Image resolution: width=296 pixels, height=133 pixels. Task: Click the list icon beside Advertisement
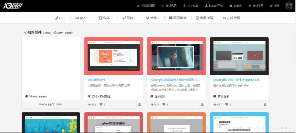tap(26, 96)
